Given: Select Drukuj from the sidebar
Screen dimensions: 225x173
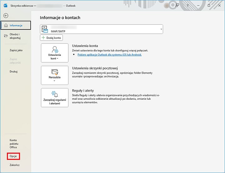Looking at the screenshot, I should tap(13, 71).
